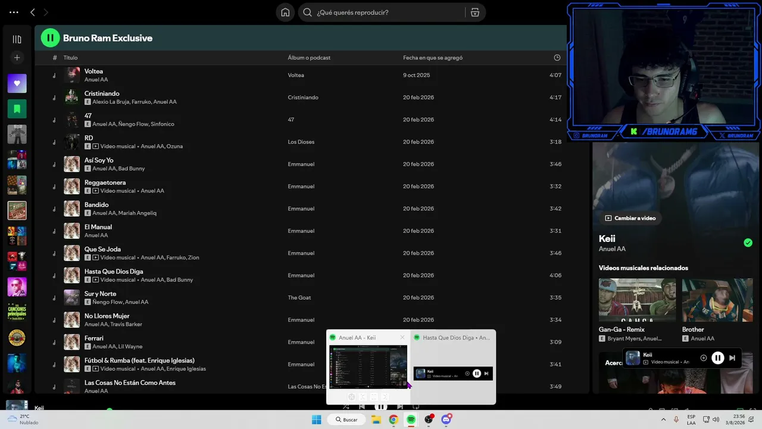
Task: Select the track Voltea
Action: coord(93,71)
